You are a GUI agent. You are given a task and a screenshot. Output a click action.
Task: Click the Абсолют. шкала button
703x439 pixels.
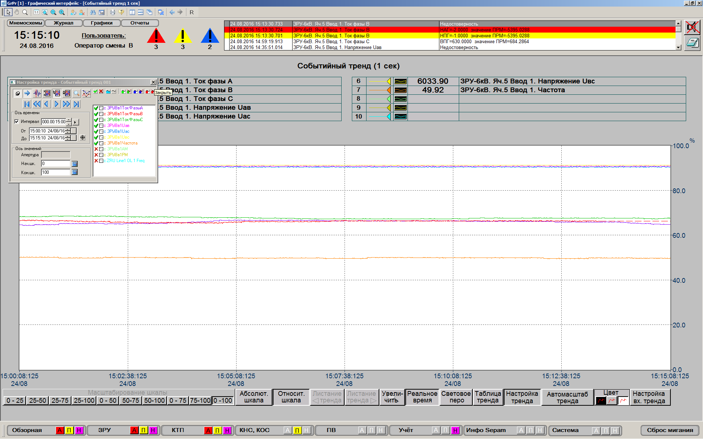pyautogui.click(x=254, y=397)
